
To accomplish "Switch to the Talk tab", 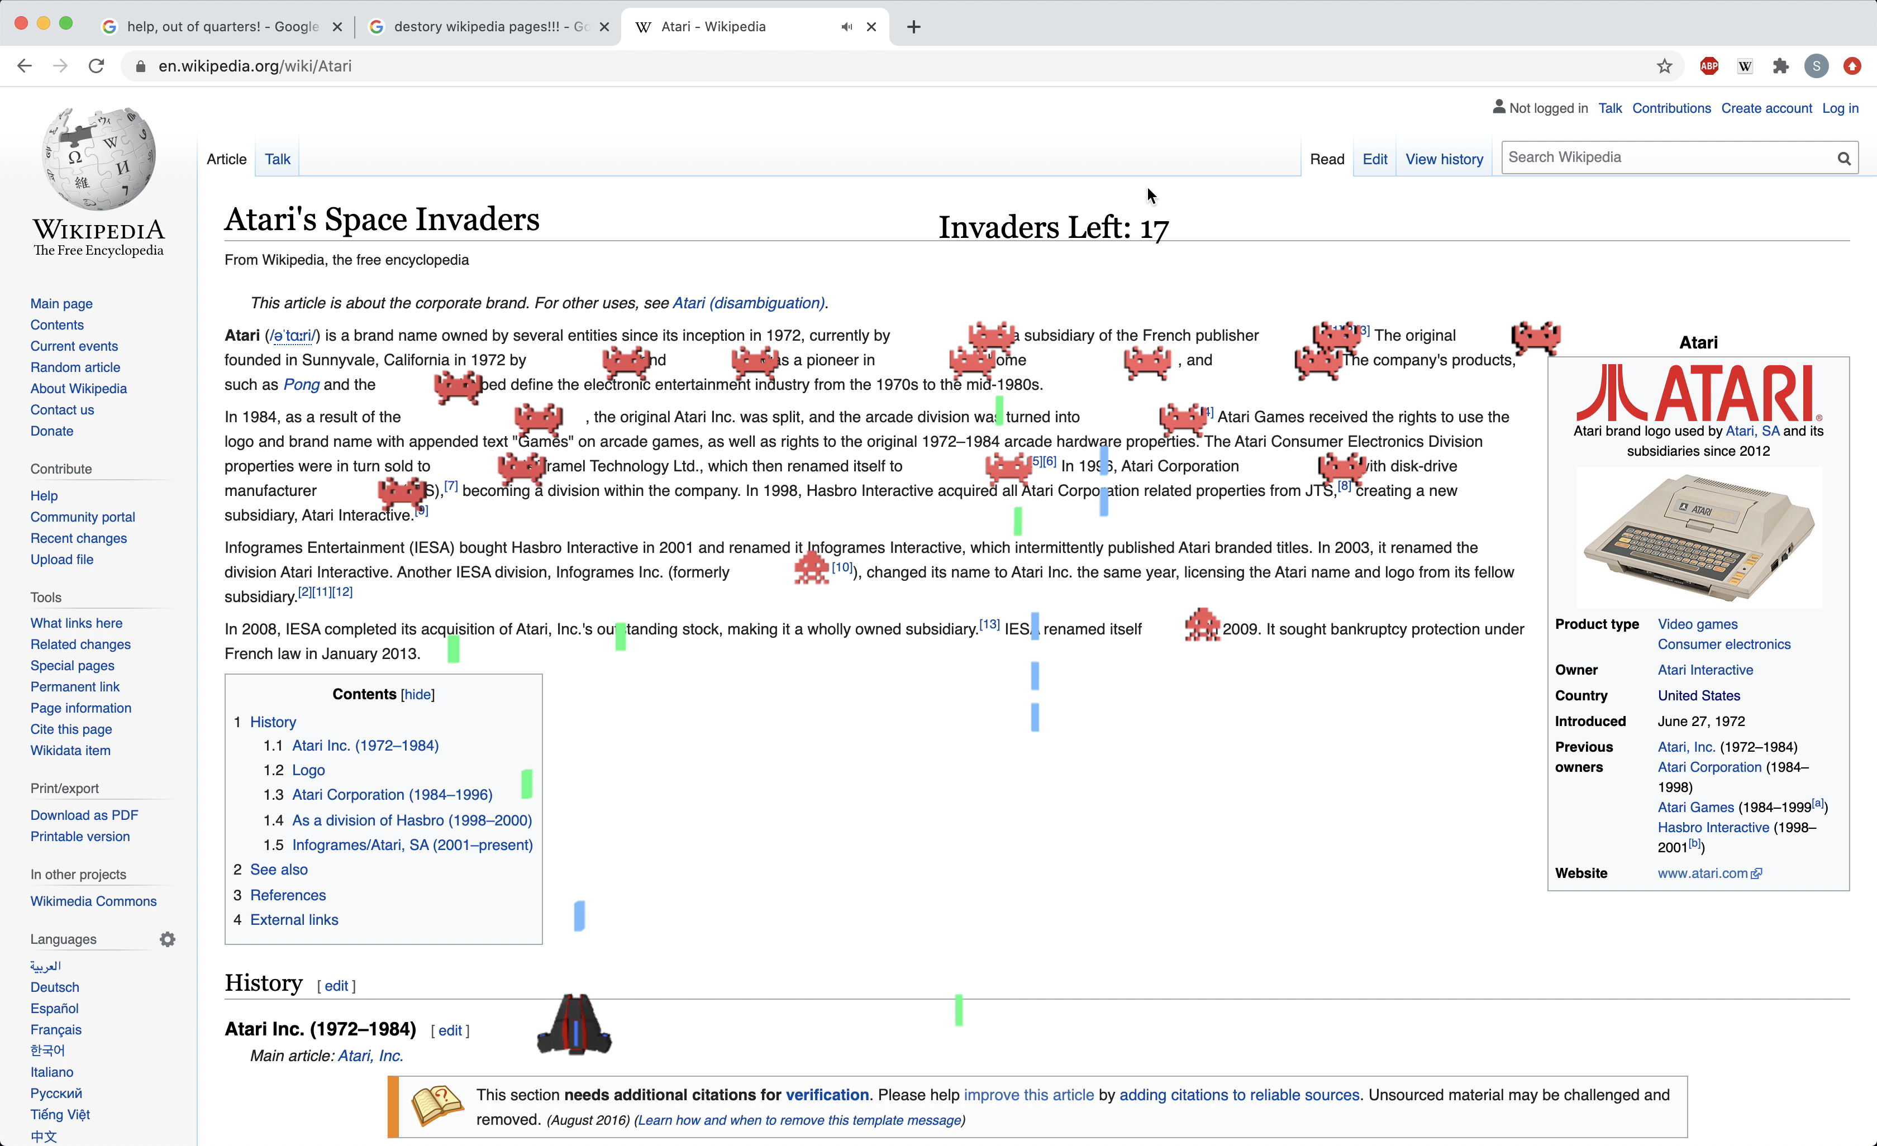I will [277, 159].
